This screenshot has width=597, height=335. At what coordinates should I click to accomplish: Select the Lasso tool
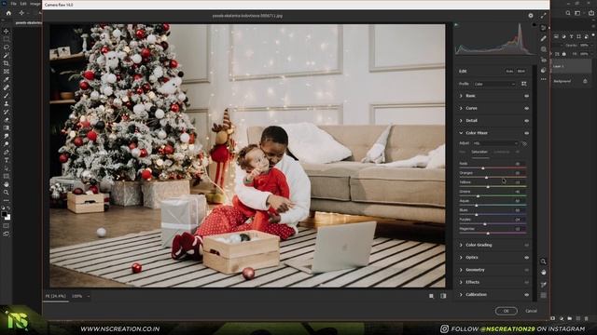click(x=7, y=47)
